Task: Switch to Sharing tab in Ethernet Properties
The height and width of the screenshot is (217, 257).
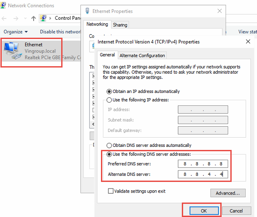Action: click(x=120, y=25)
